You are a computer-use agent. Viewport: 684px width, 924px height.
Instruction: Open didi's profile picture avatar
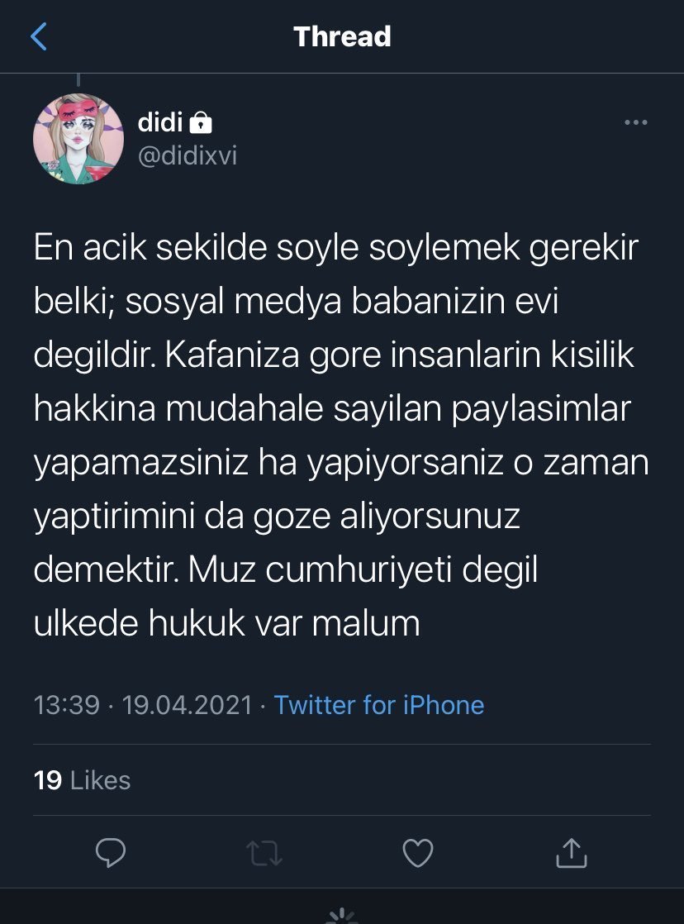[78, 138]
